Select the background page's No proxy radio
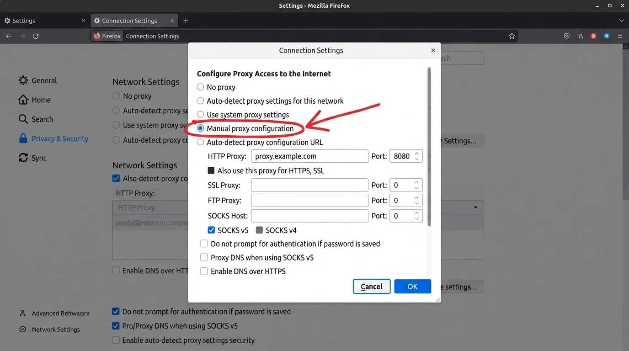Viewport: 629px width, 351px height. pos(116,96)
